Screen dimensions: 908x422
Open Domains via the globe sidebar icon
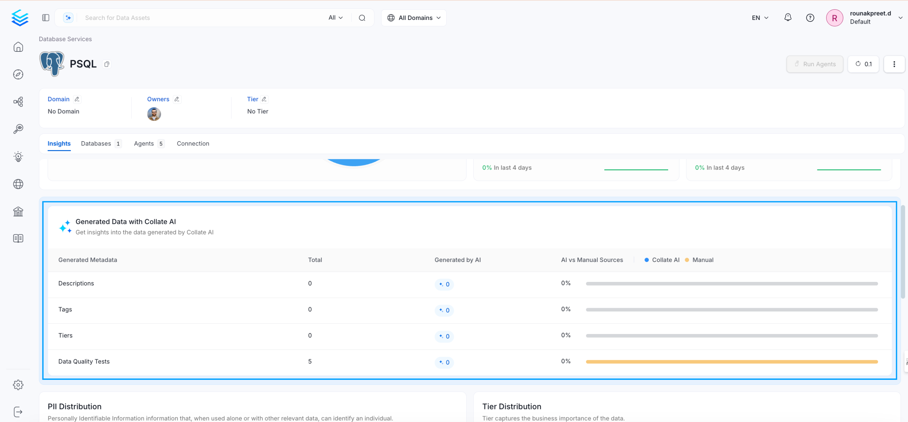click(x=18, y=184)
